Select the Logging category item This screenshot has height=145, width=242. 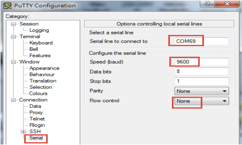tap(39, 30)
